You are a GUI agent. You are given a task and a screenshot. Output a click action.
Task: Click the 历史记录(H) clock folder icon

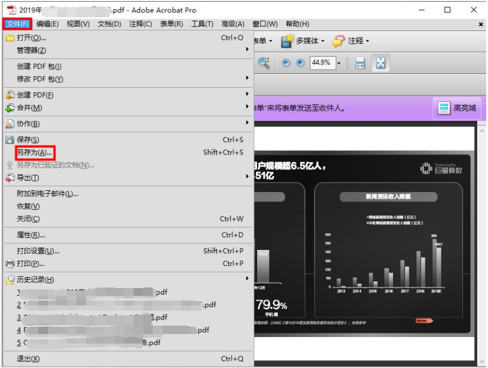coord(10,280)
